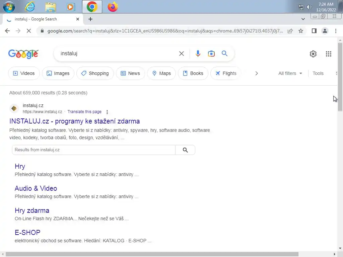Screen dimensions: 343x257
Task: Open the network tray icon
Action: pyautogui.click(x=301, y=7)
